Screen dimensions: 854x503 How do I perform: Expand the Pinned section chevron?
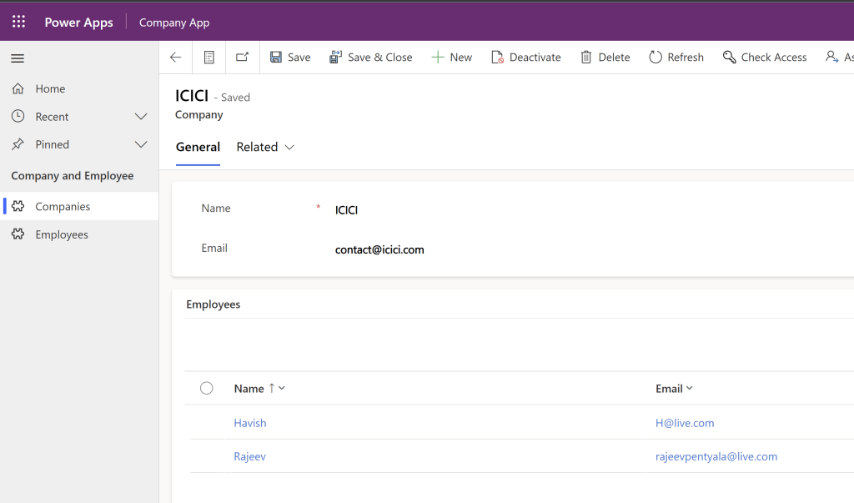pos(141,144)
